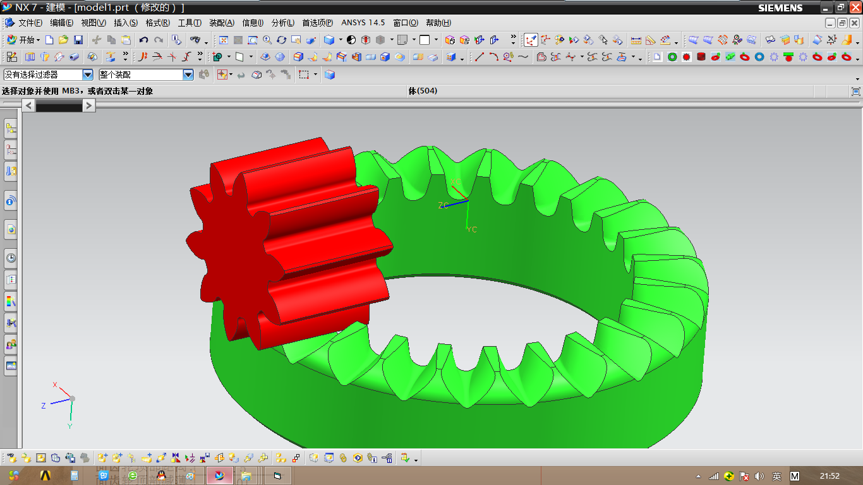Click the Measure Angle triangle icon
The height and width of the screenshot is (485, 863).
click(x=651, y=40)
